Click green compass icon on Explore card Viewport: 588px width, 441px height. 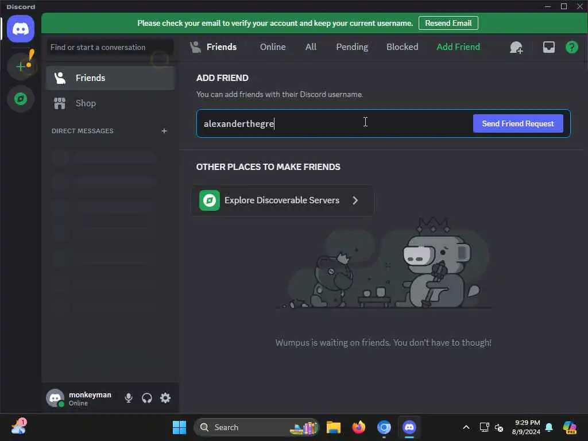click(x=209, y=200)
